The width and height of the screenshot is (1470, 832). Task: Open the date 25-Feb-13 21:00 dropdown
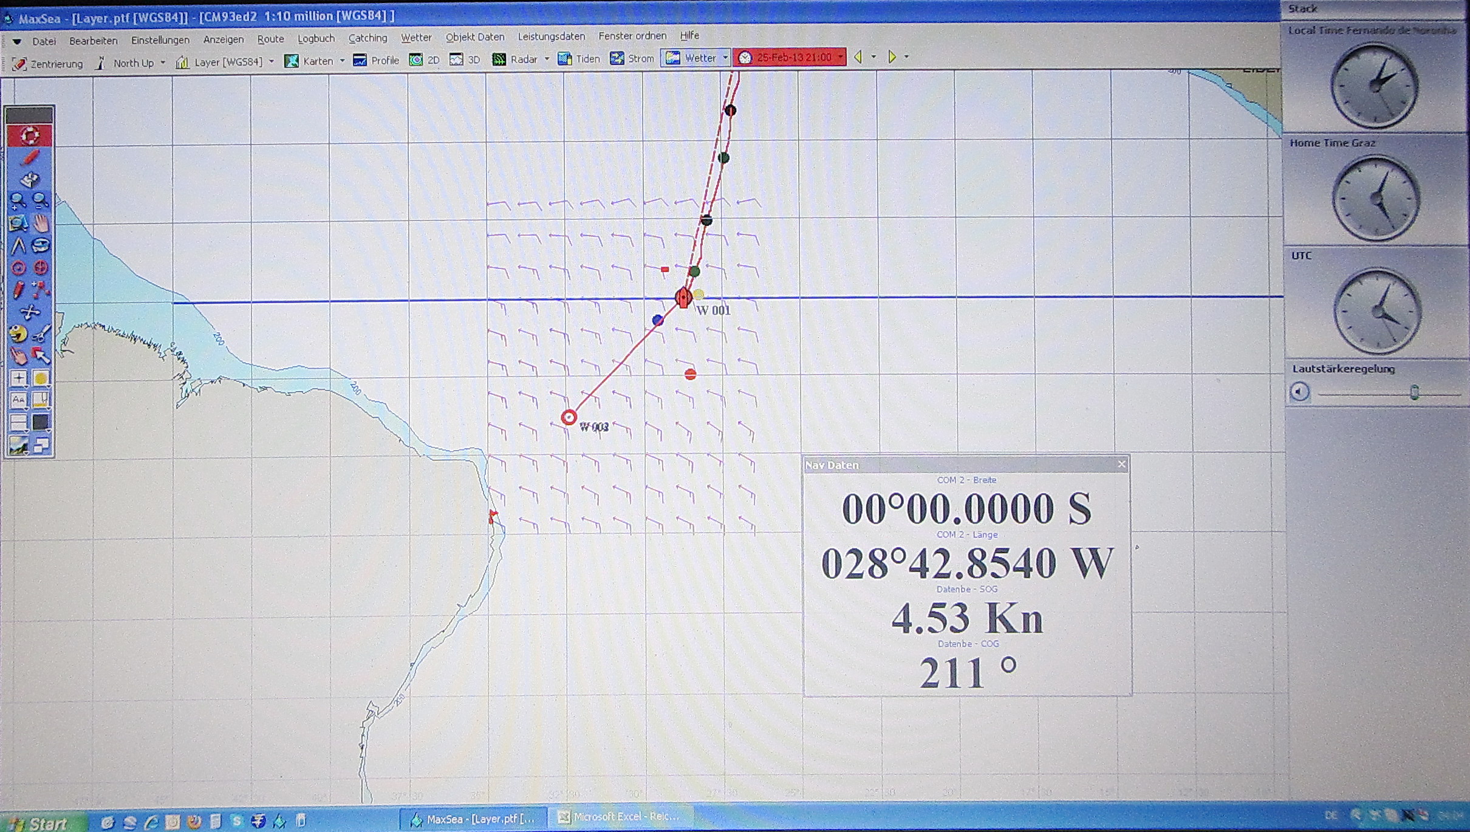tap(841, 57)
